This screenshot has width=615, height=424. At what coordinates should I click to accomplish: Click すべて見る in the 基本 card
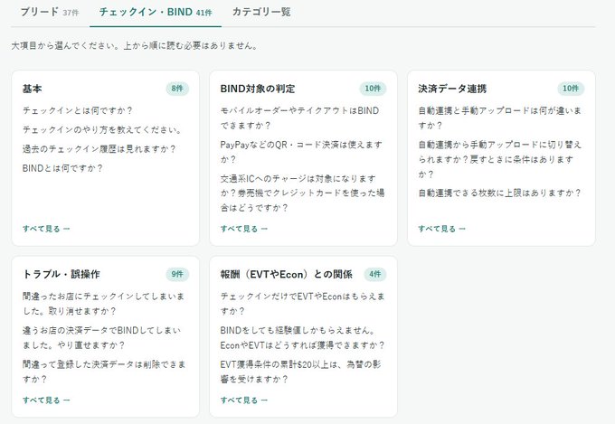(46, 229)
